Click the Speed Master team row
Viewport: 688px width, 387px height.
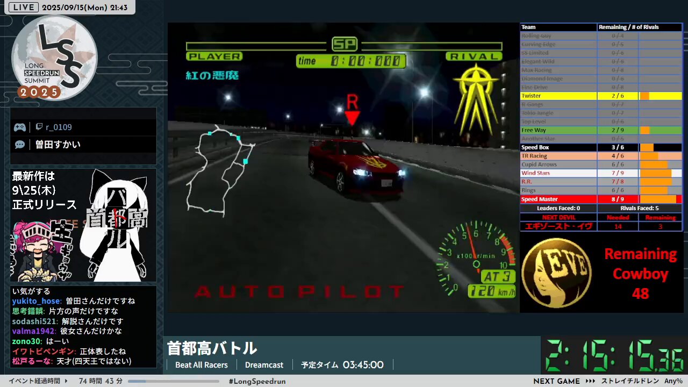[x=601, y=199]
